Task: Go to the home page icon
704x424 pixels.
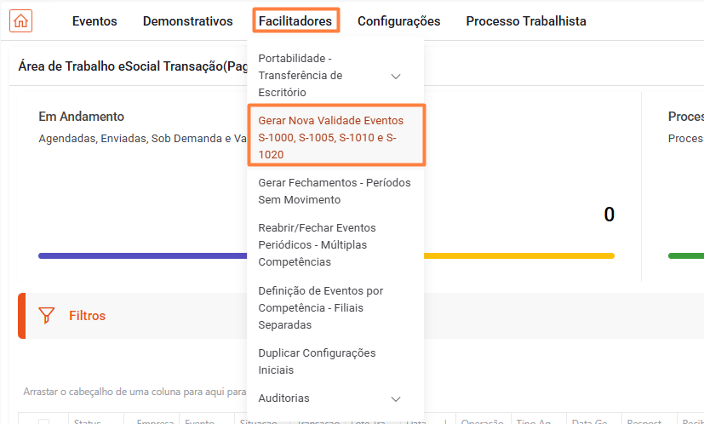Action: [20, 20]
